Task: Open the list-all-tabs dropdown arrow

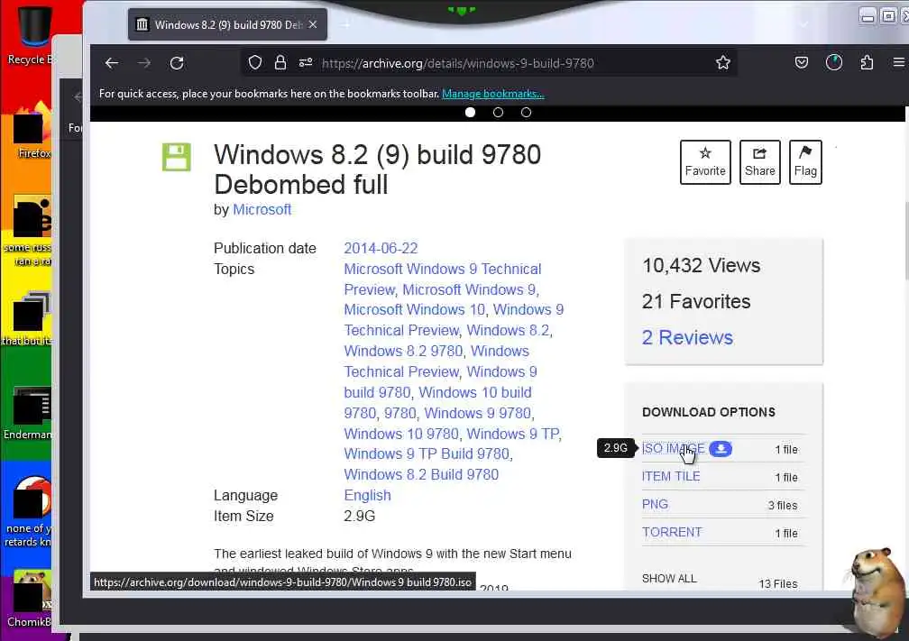Action: 803,24
